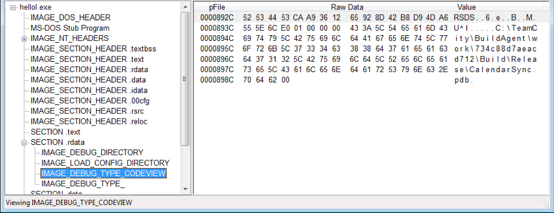554x213 pixels.
Task: Click the 'RSDS' value text
Action: (464, 18)
